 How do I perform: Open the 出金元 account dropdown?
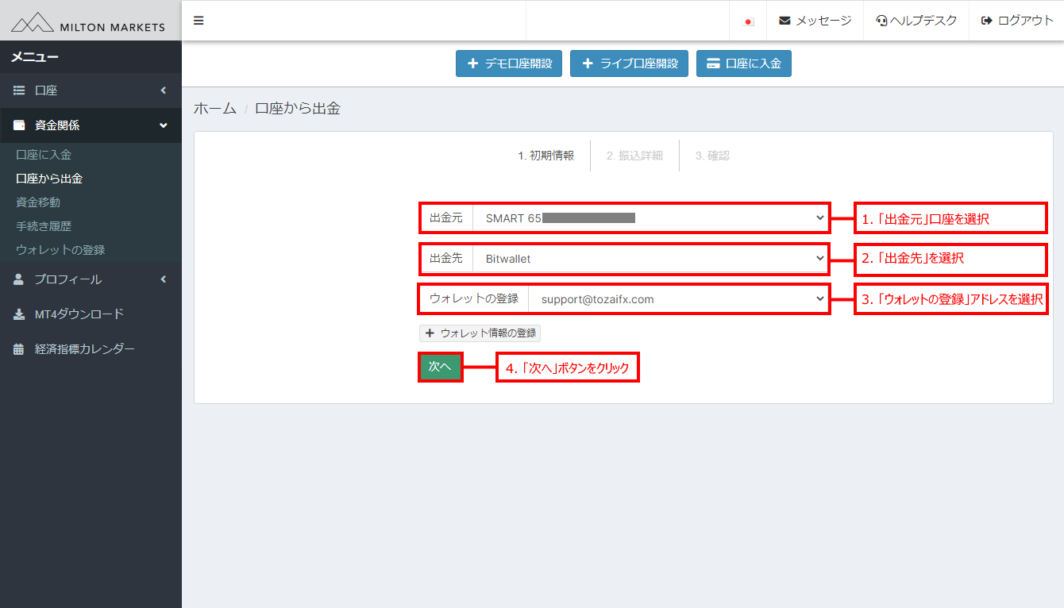coord(650,217)
